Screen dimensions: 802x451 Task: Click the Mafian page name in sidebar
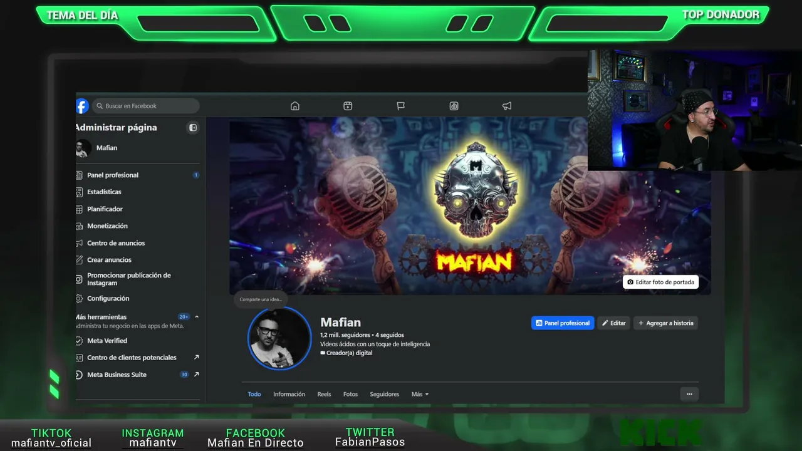pos(107,148)
